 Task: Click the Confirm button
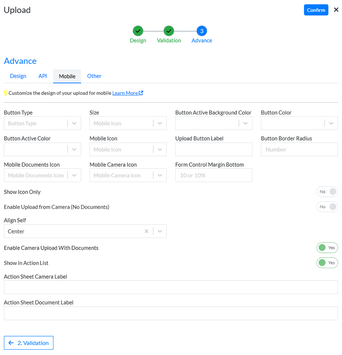click(x=316, y=10)
